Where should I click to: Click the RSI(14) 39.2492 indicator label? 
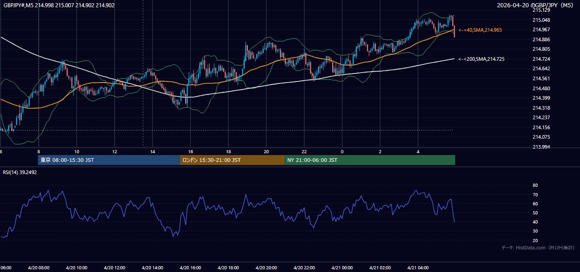[20, 172]
